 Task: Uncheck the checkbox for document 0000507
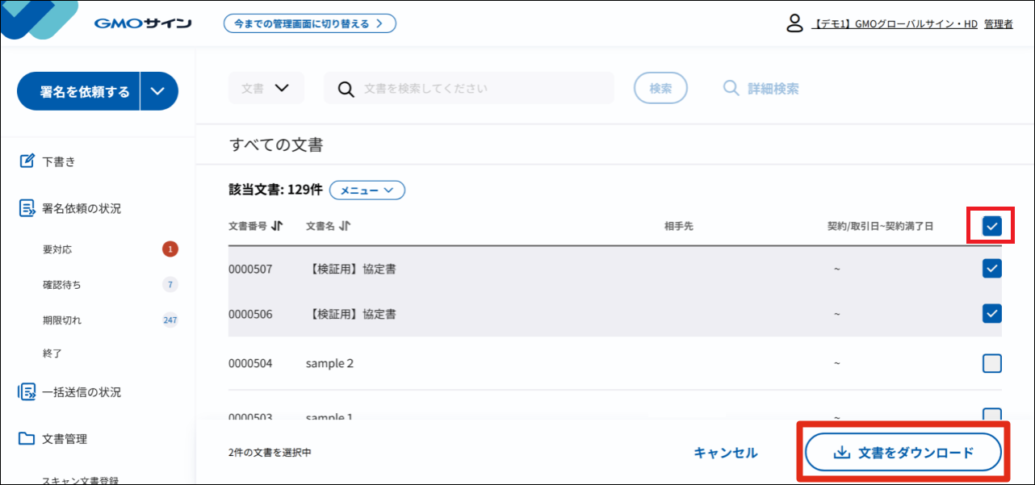pyautogui.click(x=992, y=269)
